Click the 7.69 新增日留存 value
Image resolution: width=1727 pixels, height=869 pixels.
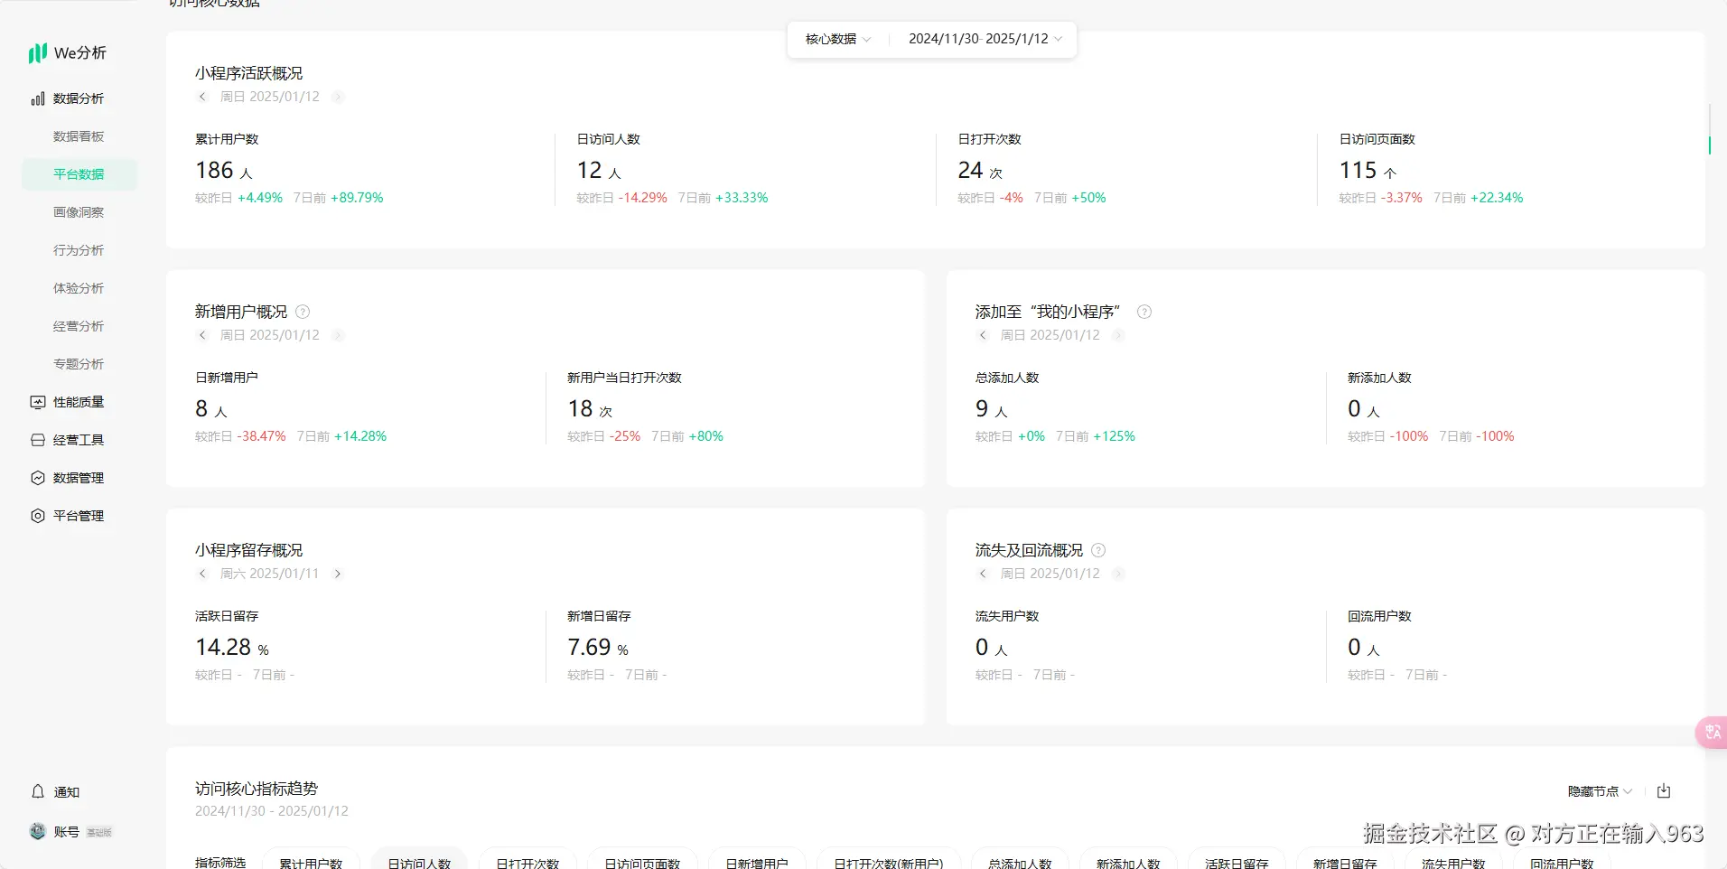point(589,648)
